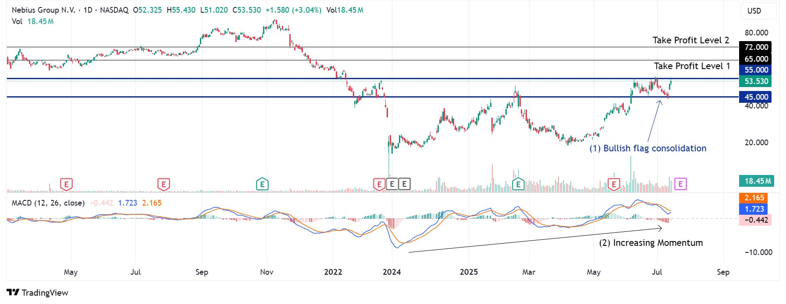Click the pink -0.442 MACD axis label

coord(755,220)
